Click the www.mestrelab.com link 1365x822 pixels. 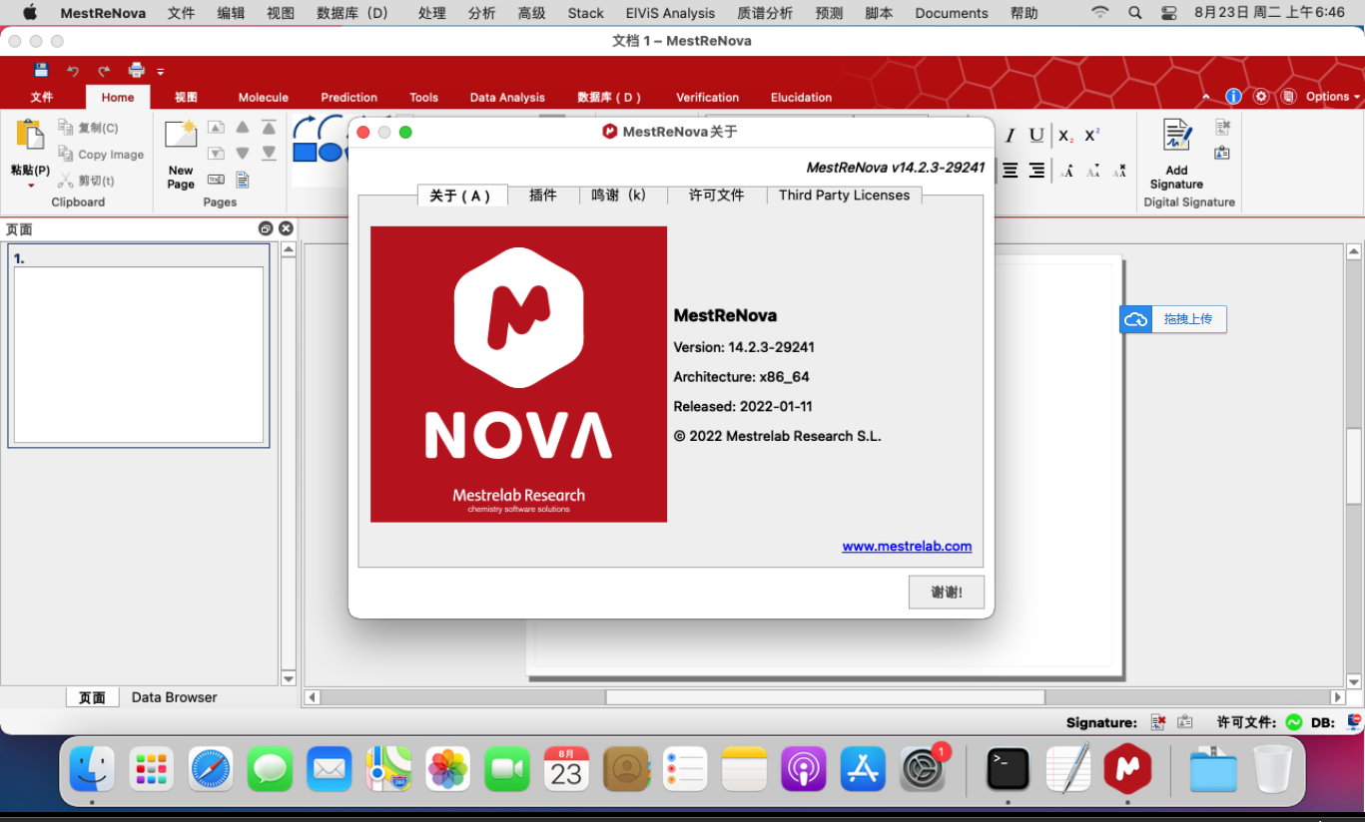(907, 546)
